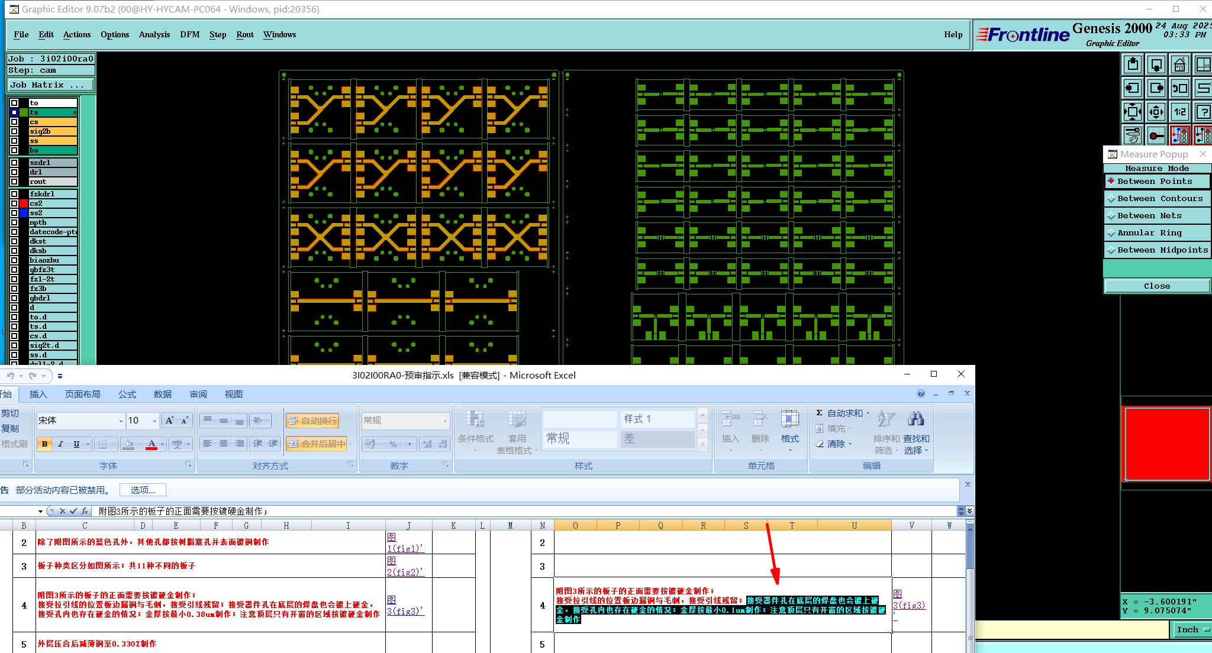The image size is (1212, 653).
Task: Click the undo zoom (previous view) icon
Action: [1179, 88]
